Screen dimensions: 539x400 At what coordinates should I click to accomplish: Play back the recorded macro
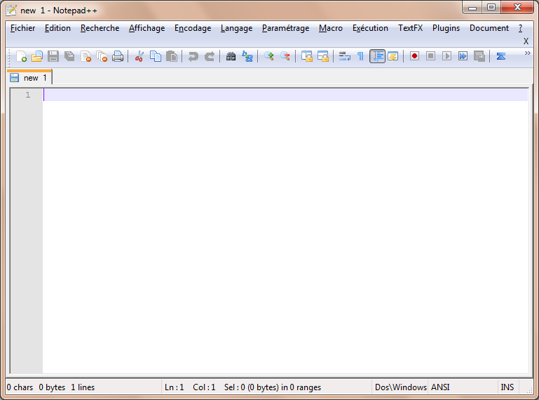tap(447, 56)
